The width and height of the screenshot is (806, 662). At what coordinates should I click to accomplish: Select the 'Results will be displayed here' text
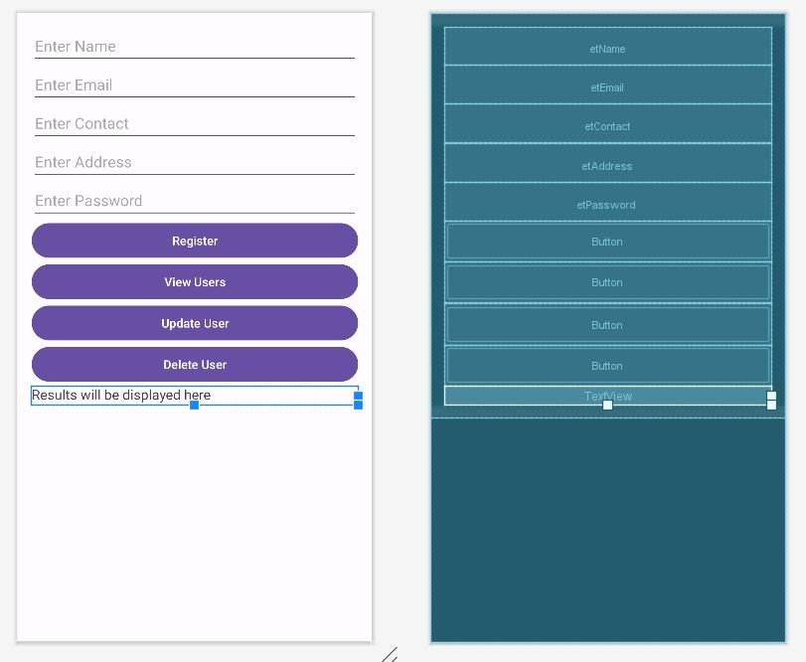coord(121,396)
